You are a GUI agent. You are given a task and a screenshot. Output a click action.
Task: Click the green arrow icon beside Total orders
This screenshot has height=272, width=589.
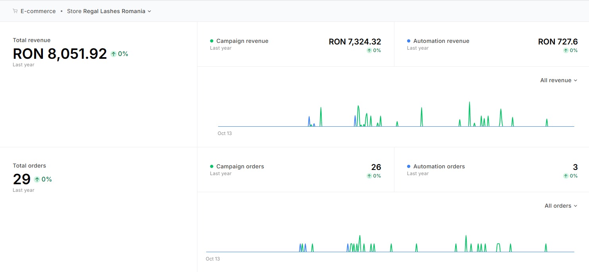(x=37, y=179)
